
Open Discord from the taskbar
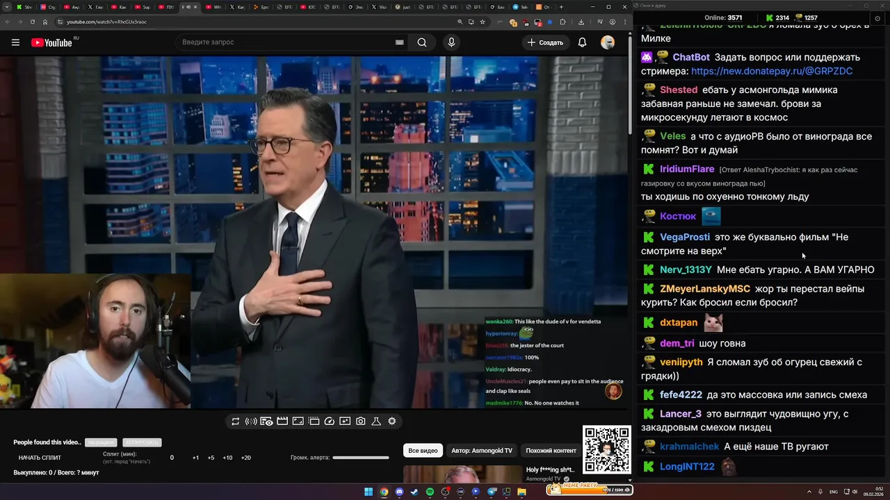coord(399,492)
